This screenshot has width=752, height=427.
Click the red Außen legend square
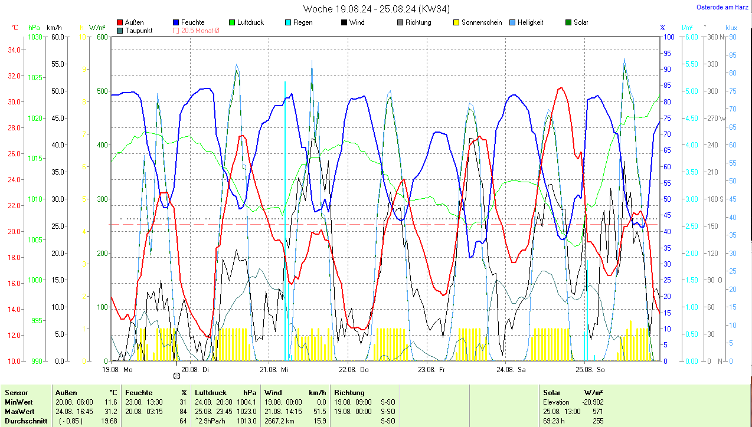pos(120,23)
